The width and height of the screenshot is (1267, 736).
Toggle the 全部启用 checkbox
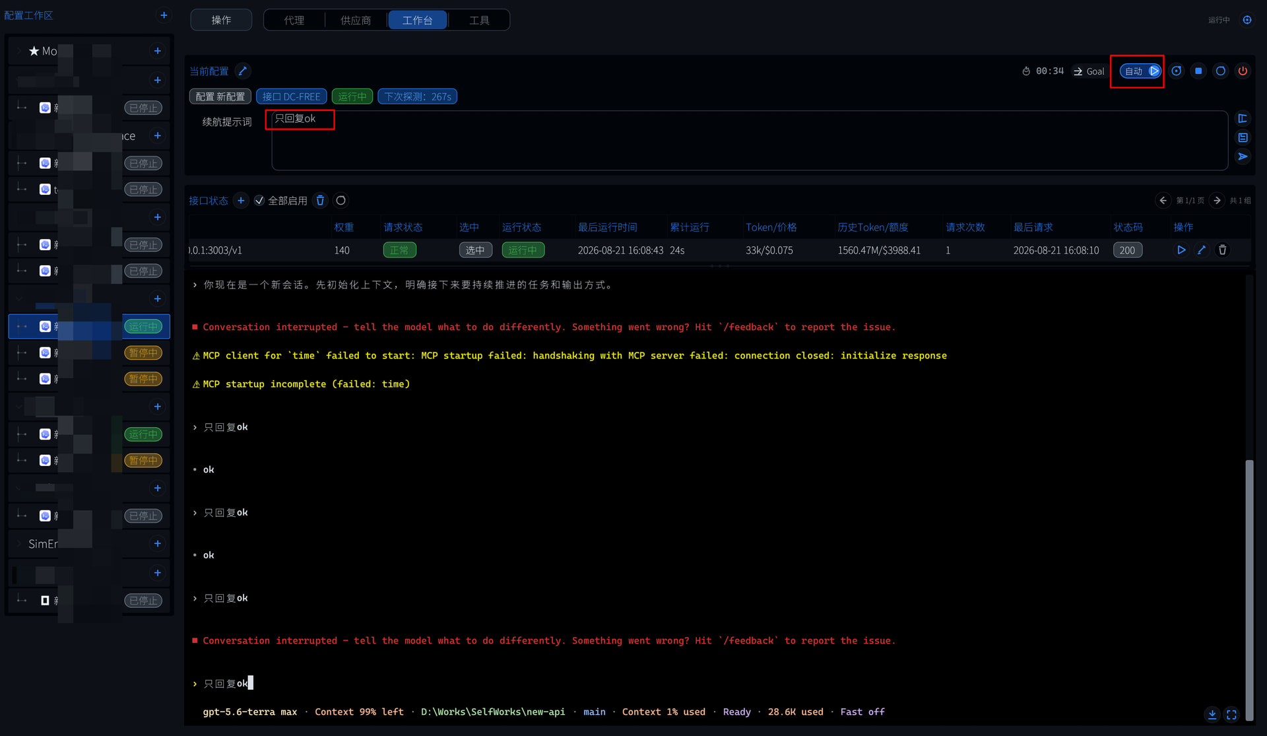tap(259, 201)
